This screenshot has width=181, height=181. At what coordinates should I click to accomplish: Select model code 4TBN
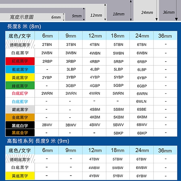click(94, 45)
